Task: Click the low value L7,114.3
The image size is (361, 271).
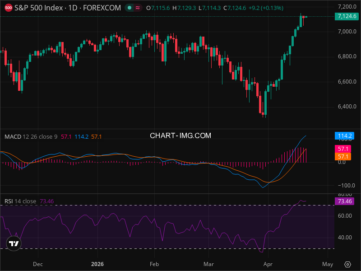Action: pos(210,8)
